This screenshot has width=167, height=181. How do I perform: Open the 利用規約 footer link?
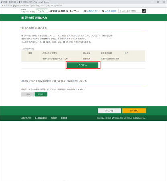point(54,118)
